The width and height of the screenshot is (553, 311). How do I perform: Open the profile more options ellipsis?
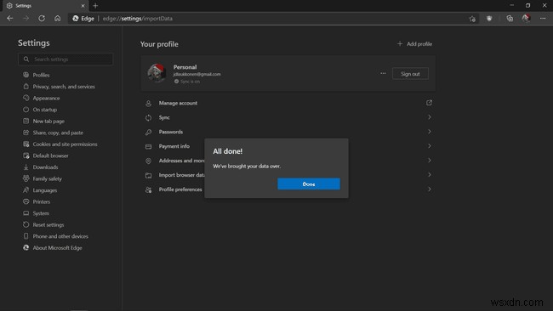click(x=383, y=73)
